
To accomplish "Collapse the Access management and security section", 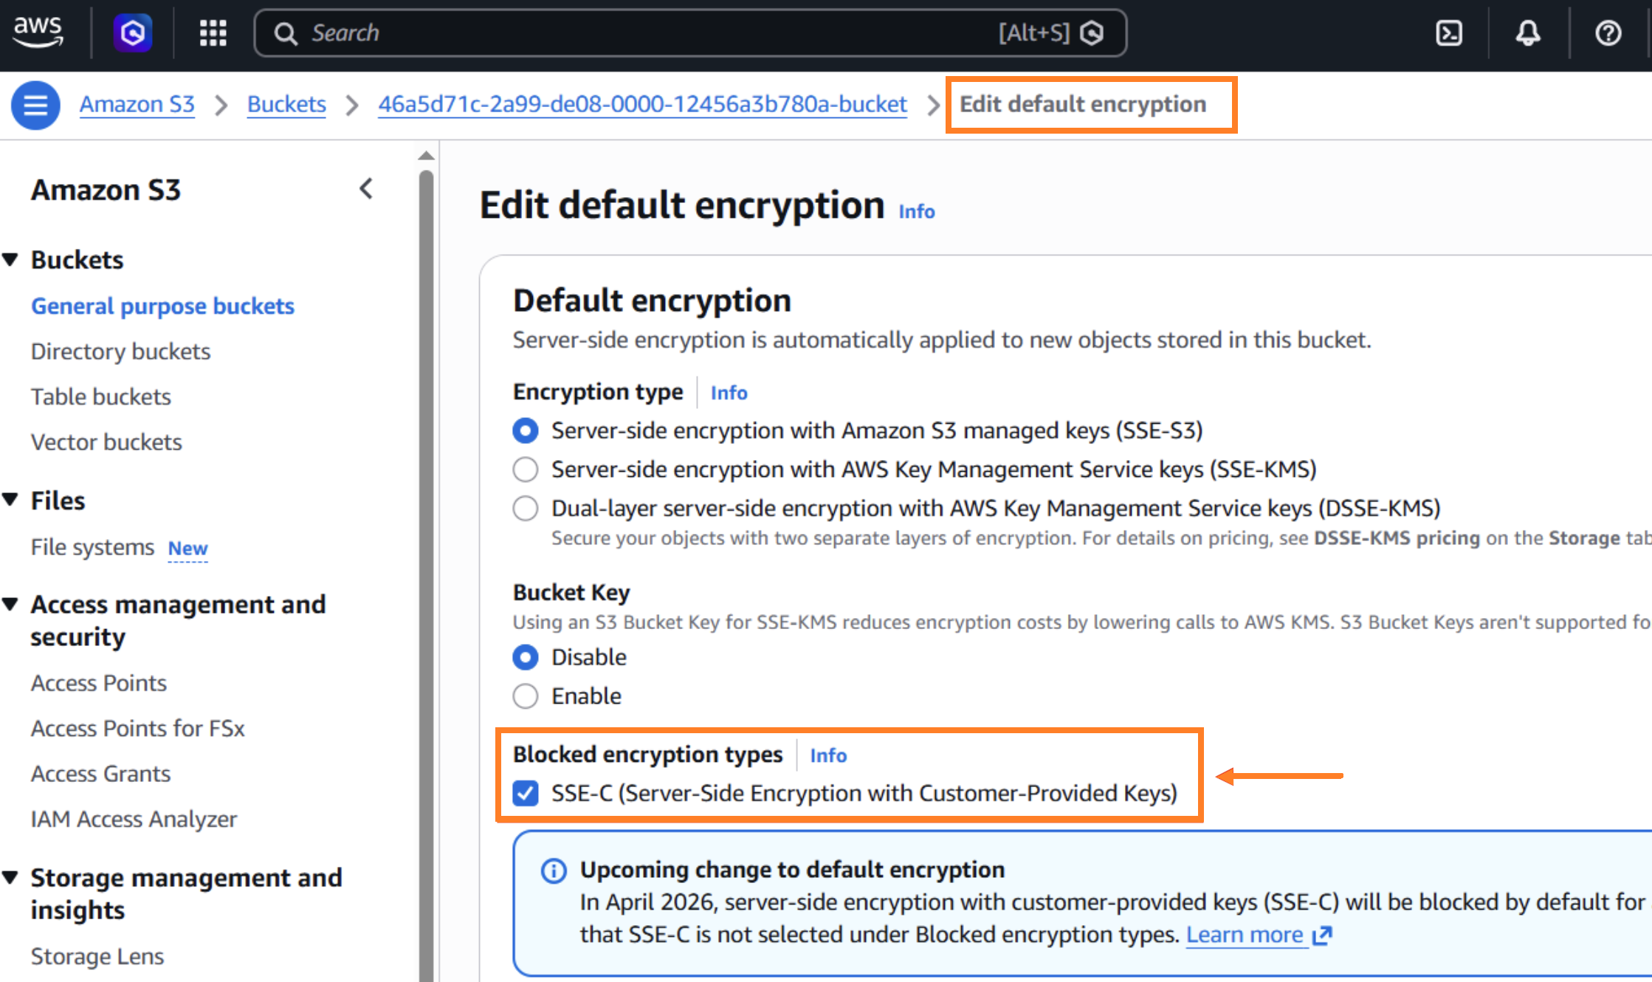I will click(x=10, y=604).
